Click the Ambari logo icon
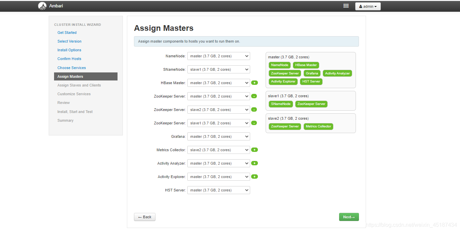Viewport: 460px width, 231px height. (42, 6)
